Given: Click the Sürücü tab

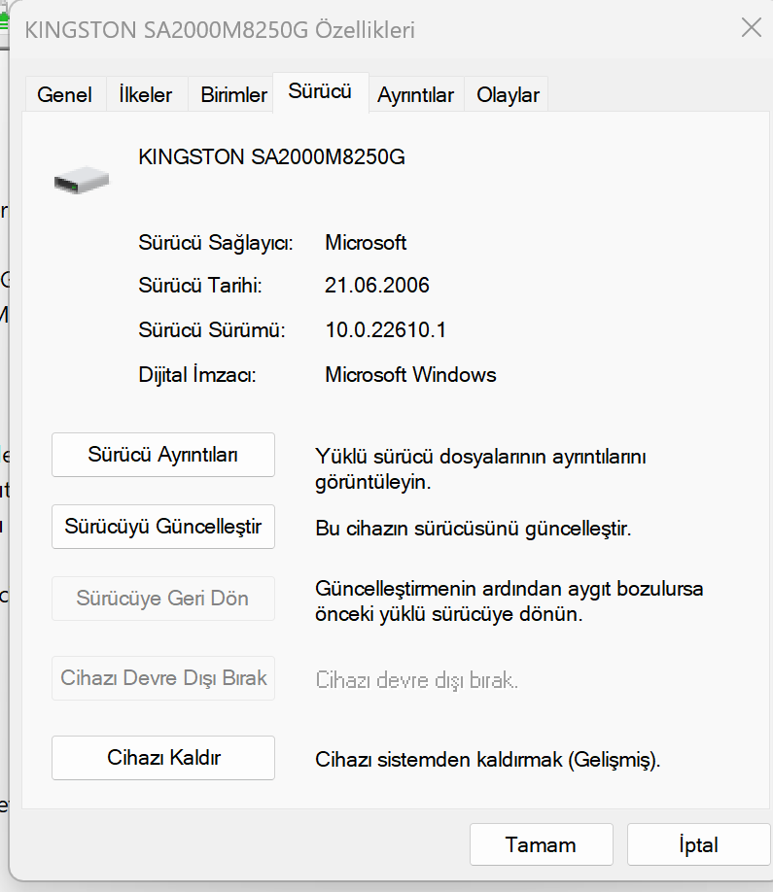Looking at the screenshot, I should (320, 92).
